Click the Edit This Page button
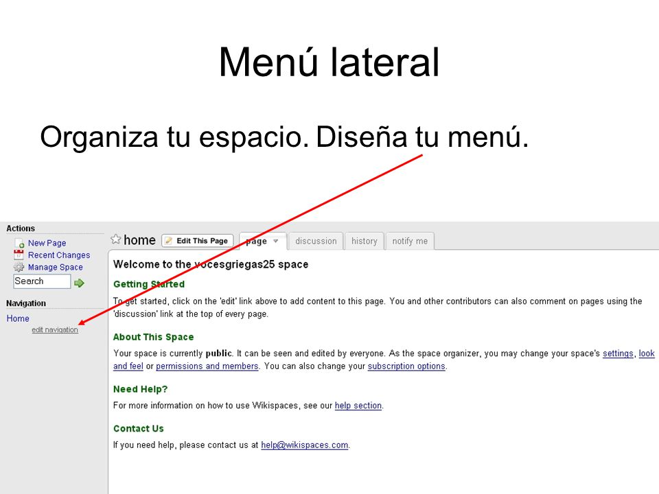 click(x=197, y=241)
